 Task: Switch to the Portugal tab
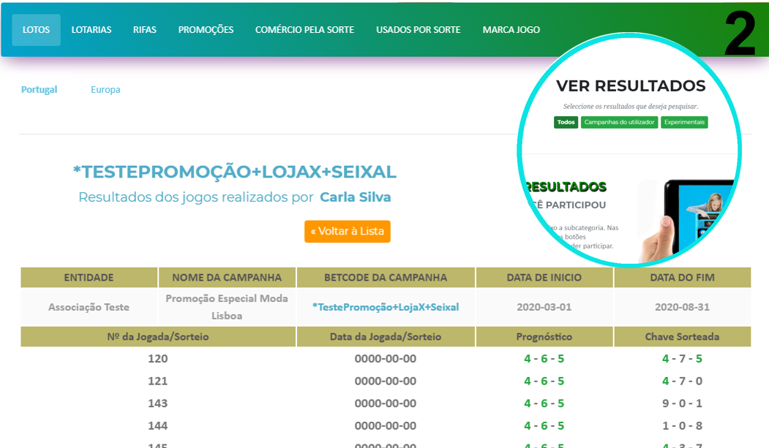39,90
